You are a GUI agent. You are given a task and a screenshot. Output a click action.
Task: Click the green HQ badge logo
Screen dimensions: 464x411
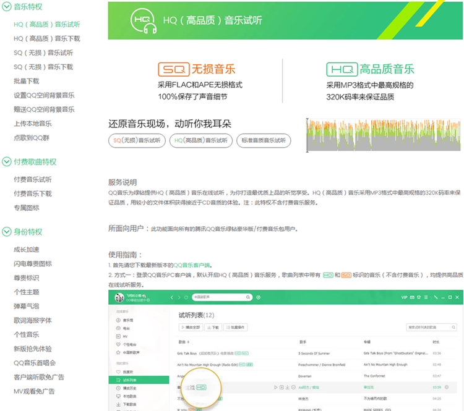[x=342, y=69]
